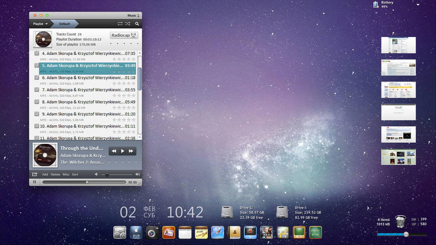
Task: Open the blank white notepad icon in dock
Action: pos(185,233)
